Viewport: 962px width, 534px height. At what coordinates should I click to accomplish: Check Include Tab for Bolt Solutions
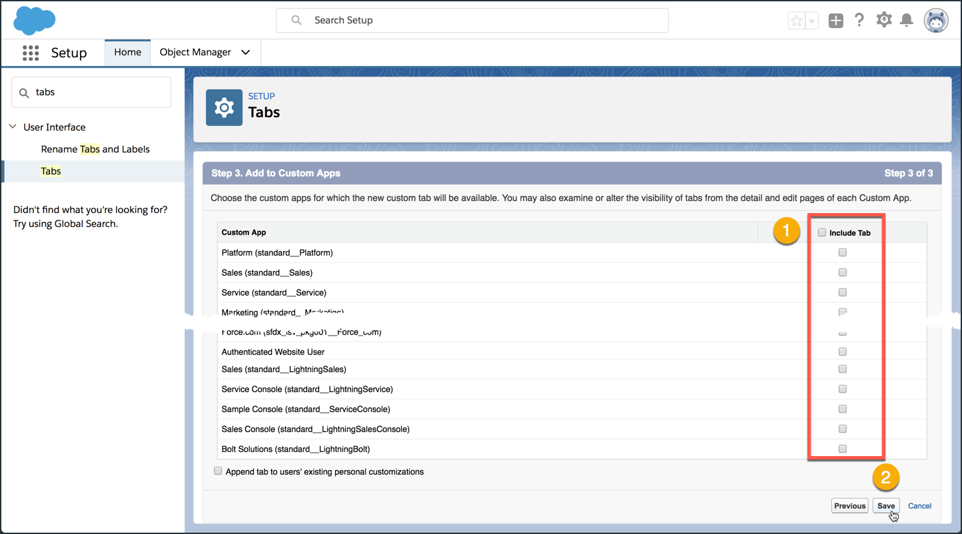(x=843, y=449)
